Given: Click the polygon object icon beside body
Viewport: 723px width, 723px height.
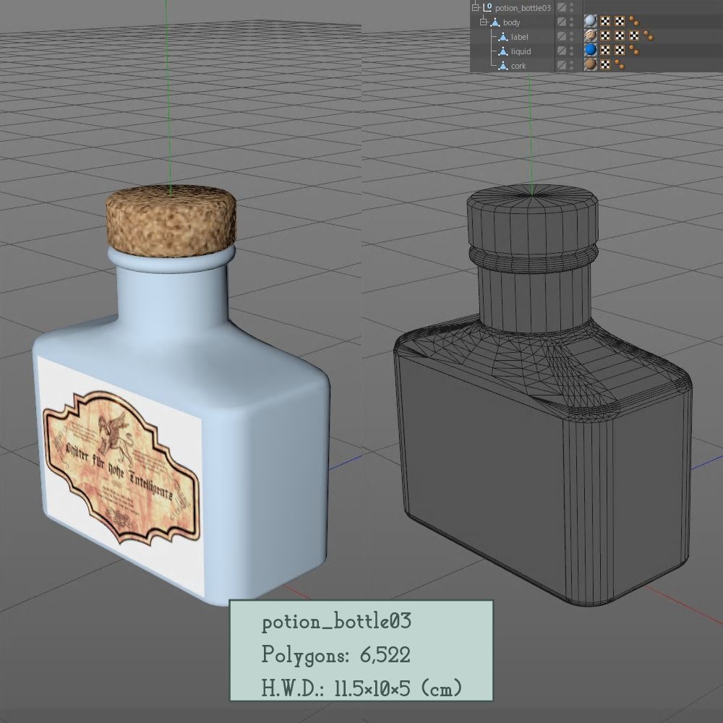Looking at the screenshot, I should [495, 22].
